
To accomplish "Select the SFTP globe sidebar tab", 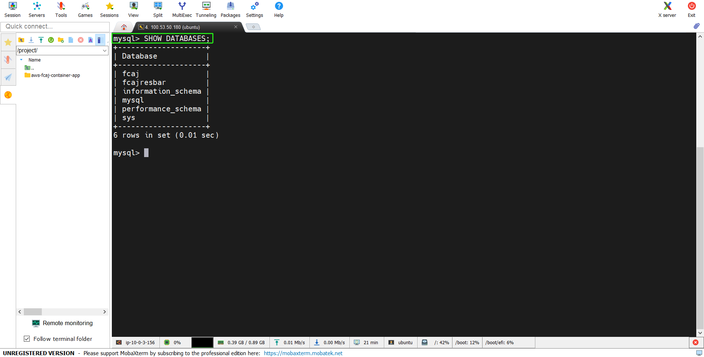I will pyautogui.click(x=8, y=95).
